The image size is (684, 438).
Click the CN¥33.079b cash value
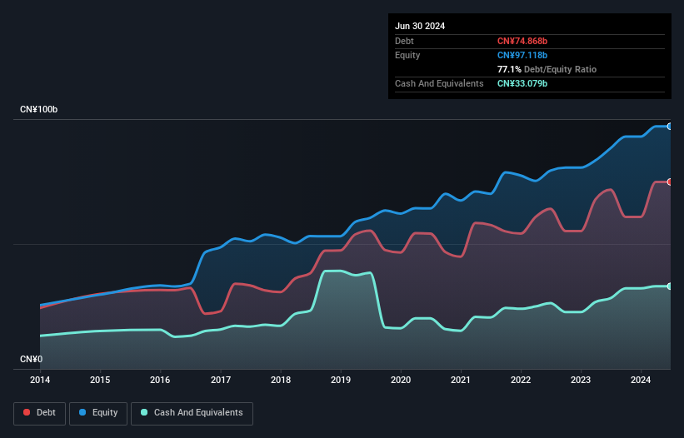click(x=522, y=83)
